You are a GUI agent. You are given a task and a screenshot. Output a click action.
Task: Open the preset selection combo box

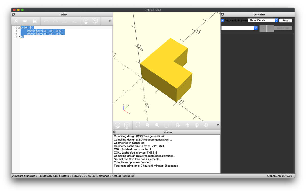click(x=239, y=28)
